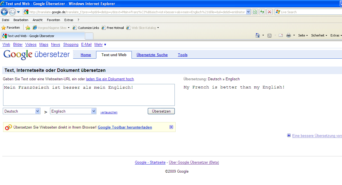Expand 'Eine bessere Übersetzung' plus icon
Screen dimensions: 342x185
[289, 136]
